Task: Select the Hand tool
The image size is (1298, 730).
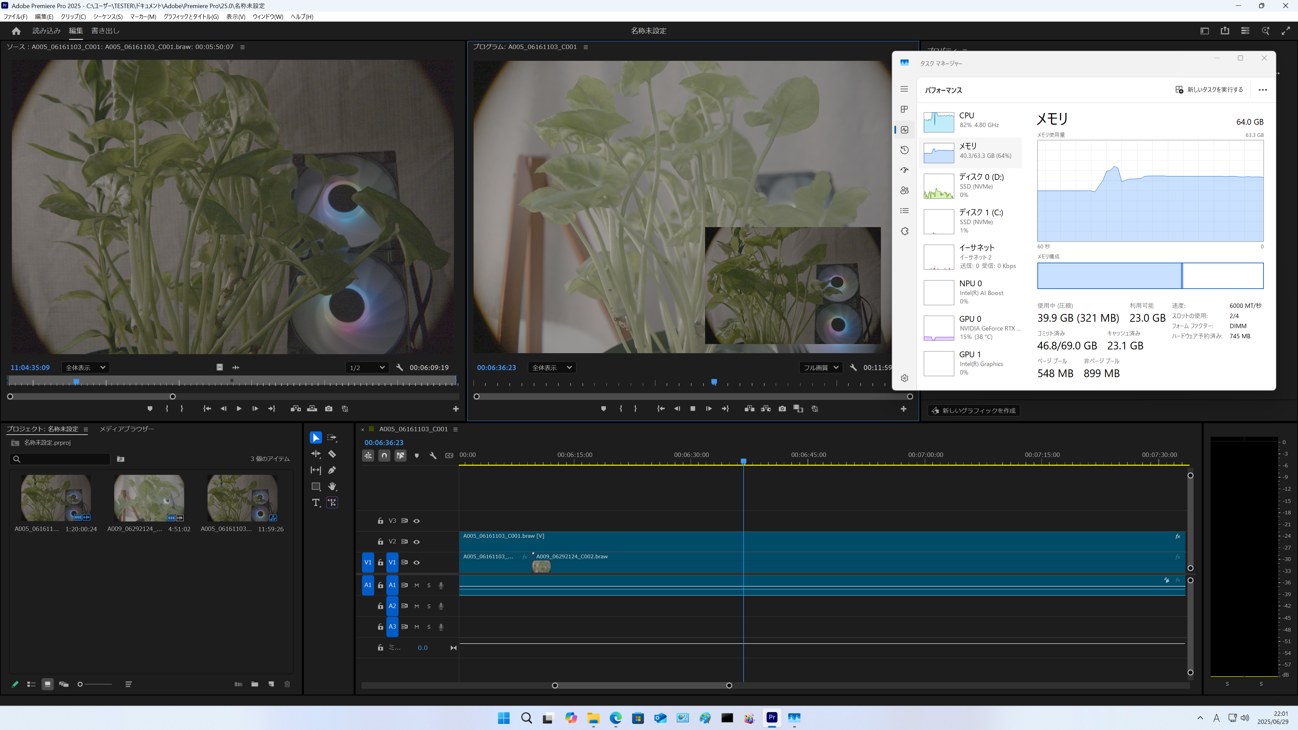Action: [332, 486]
